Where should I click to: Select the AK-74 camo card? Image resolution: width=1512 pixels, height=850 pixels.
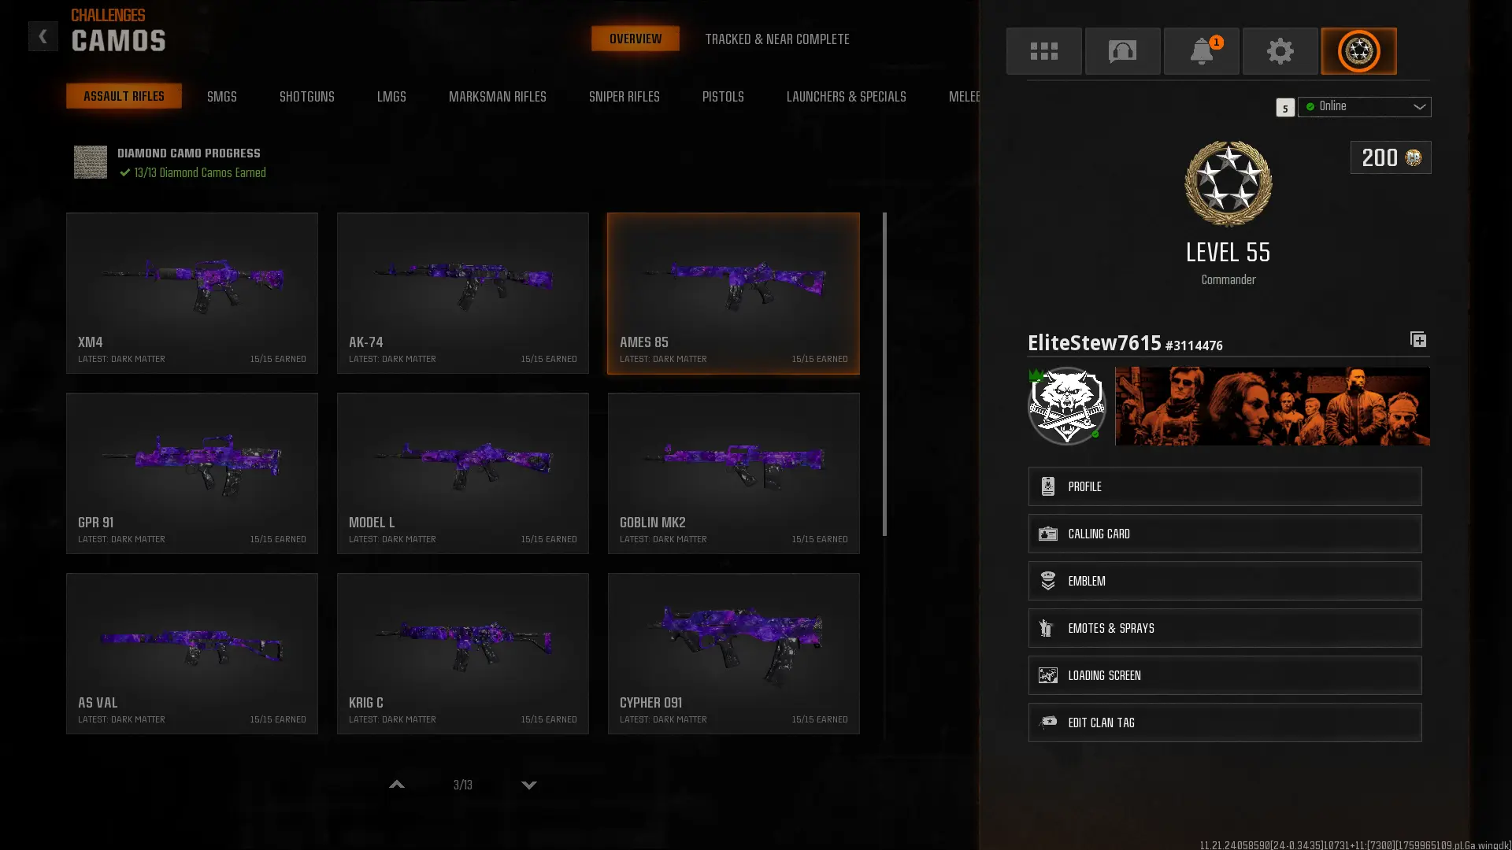click(x=462, y=293)
